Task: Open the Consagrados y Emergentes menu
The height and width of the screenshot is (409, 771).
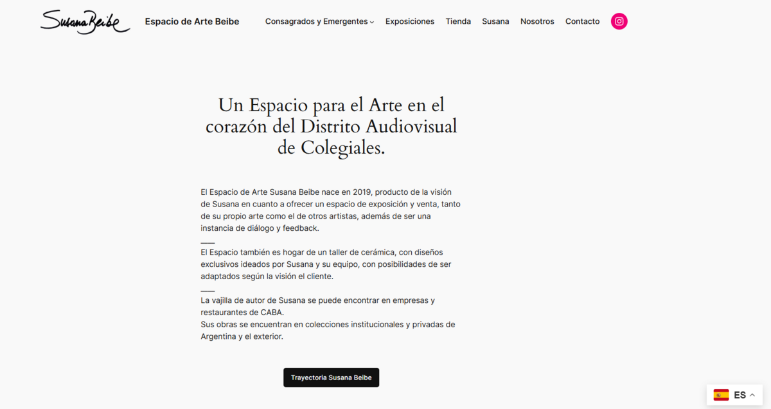Action: pos(316,21)
